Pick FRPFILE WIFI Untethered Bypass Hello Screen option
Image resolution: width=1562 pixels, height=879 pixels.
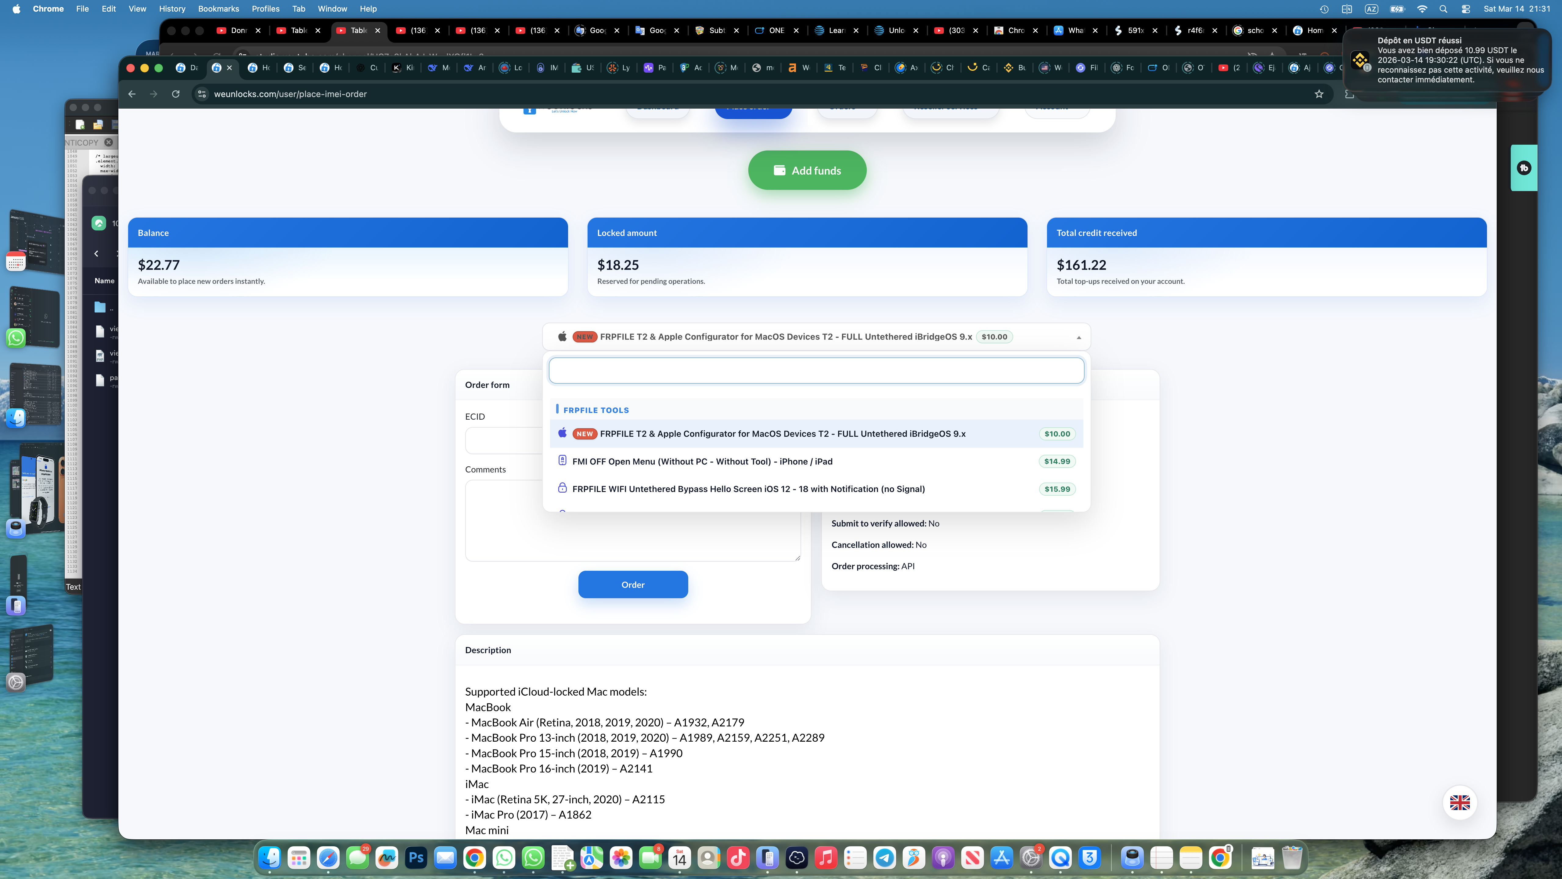coord(816,489)
